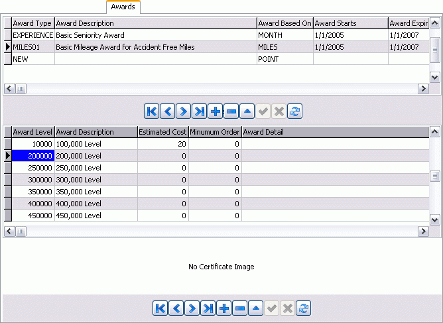This screenshot has height=323, width=443.
Task: Click previous record arrow in bottom navigator
Action: click(176, 308)
